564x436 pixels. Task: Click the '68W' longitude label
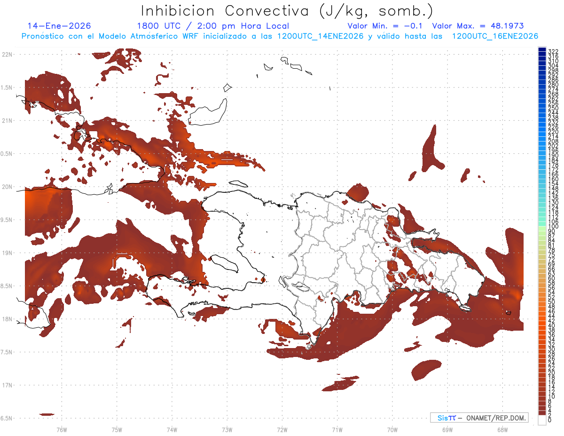tap(502, 429)
